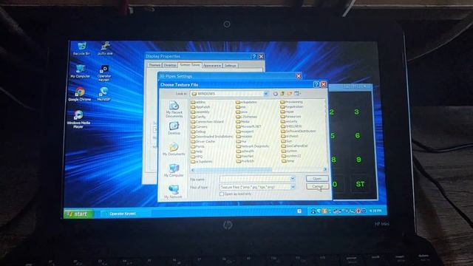Select the security folder
The width and height of the screenshot is (473, 266).
[x=289, y=121]
